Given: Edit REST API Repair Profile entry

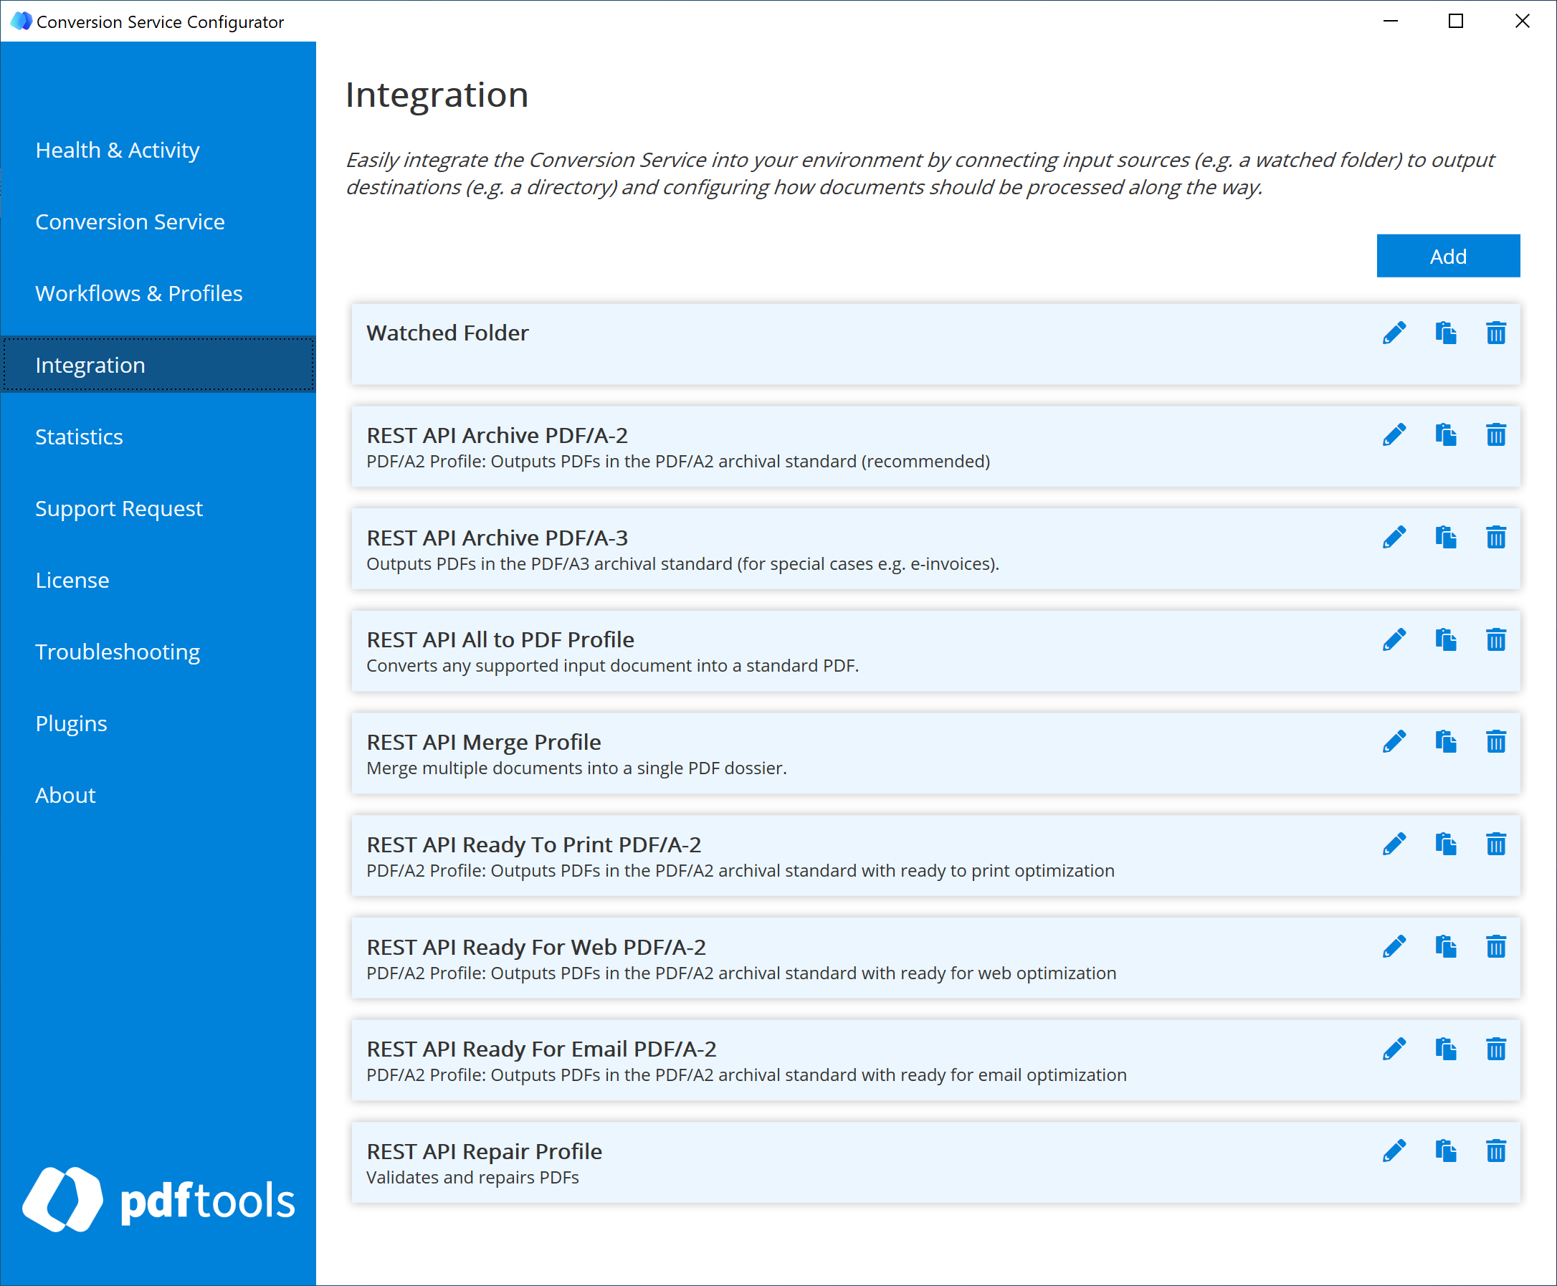Looking at the screenshot, I should [x=1394, y=1152].
